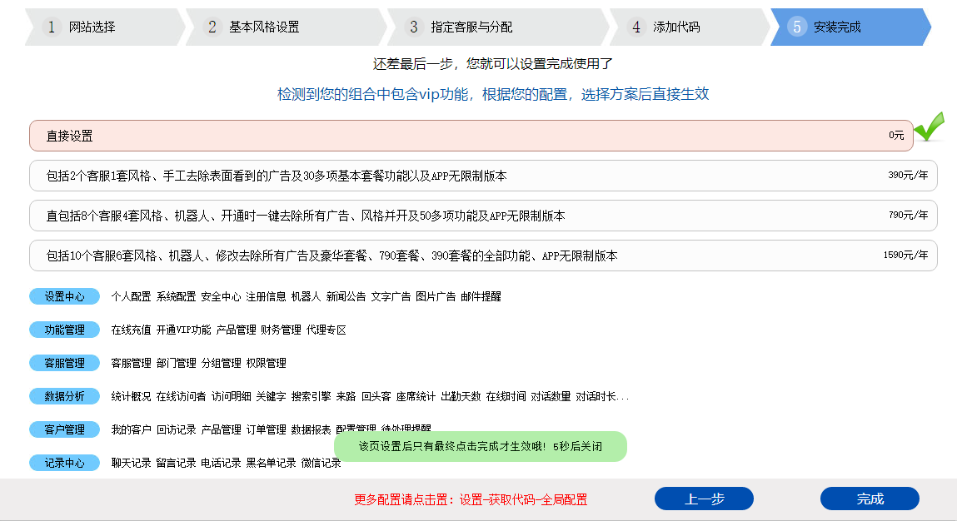Open 权限管理 link
The width and height of the screenshot is (957, 521).
266,363
